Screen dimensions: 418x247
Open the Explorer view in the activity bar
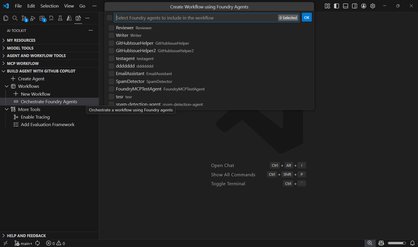tap(6, 18)
